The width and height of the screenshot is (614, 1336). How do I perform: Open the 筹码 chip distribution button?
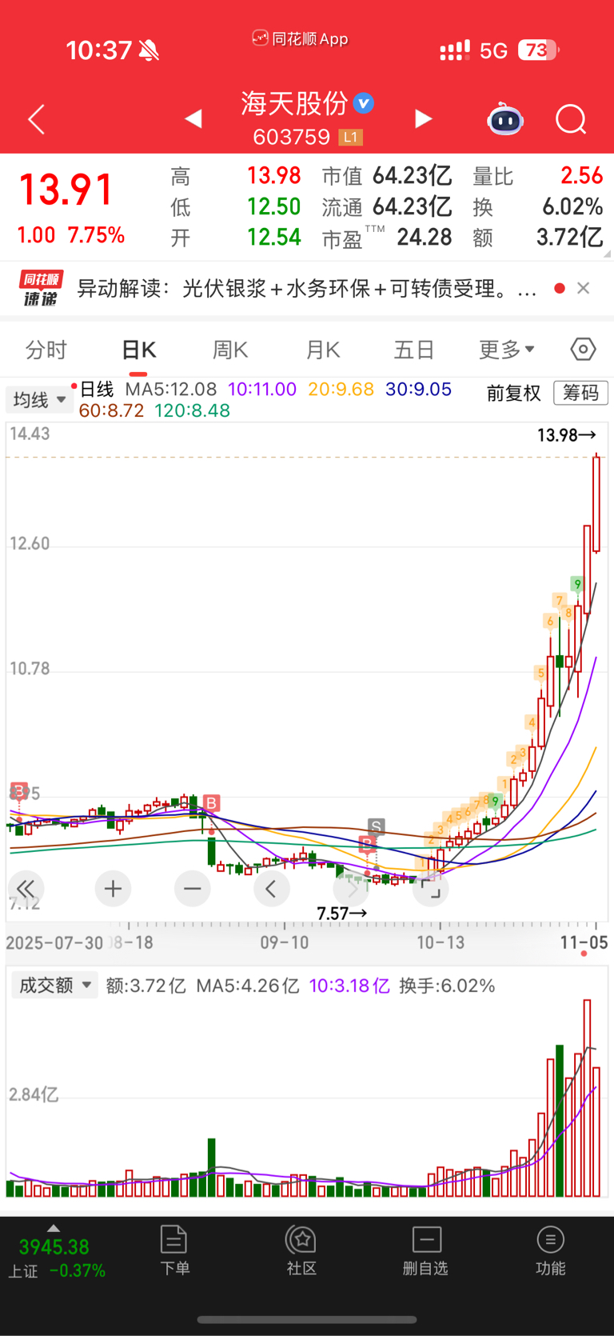tap(580, 393)
